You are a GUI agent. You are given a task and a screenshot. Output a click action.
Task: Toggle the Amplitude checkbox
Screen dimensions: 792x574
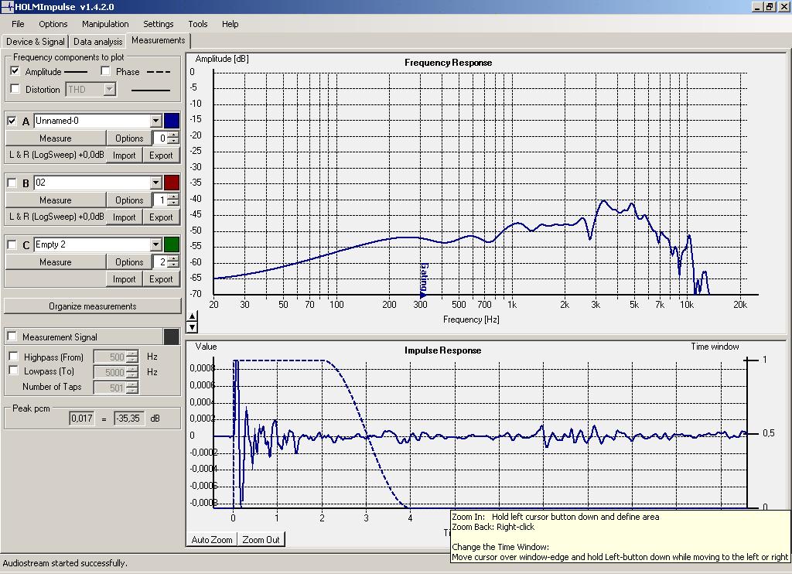[15, 71]
